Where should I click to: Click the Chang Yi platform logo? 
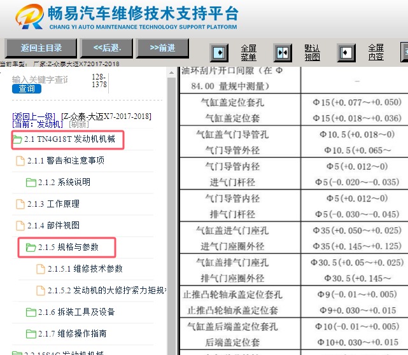tap(29, 17)
